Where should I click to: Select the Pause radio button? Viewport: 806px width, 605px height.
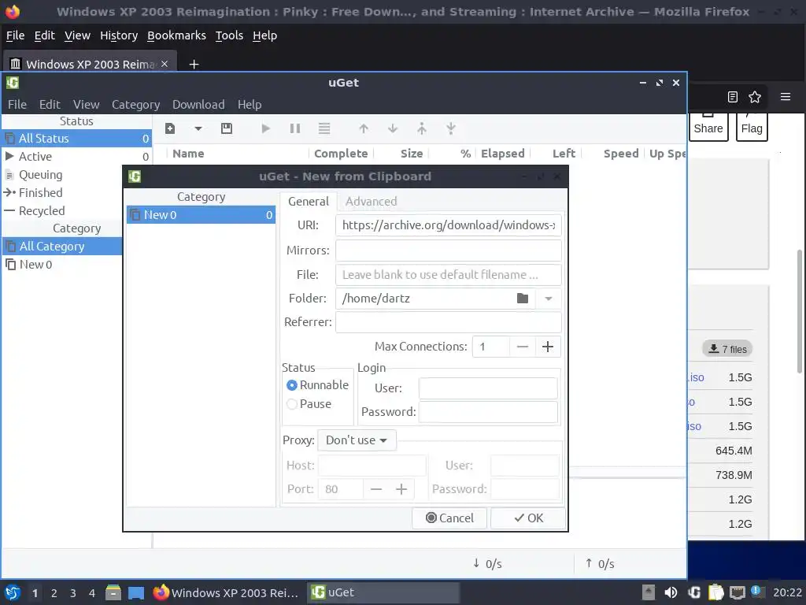coord(292,404)
